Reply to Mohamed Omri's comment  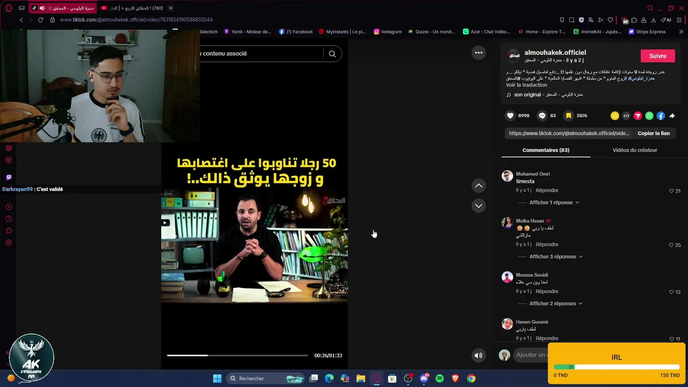click(x=547, y=190)
